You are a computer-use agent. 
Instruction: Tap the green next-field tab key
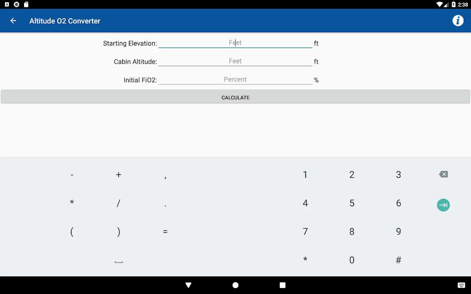click(443, 205)
